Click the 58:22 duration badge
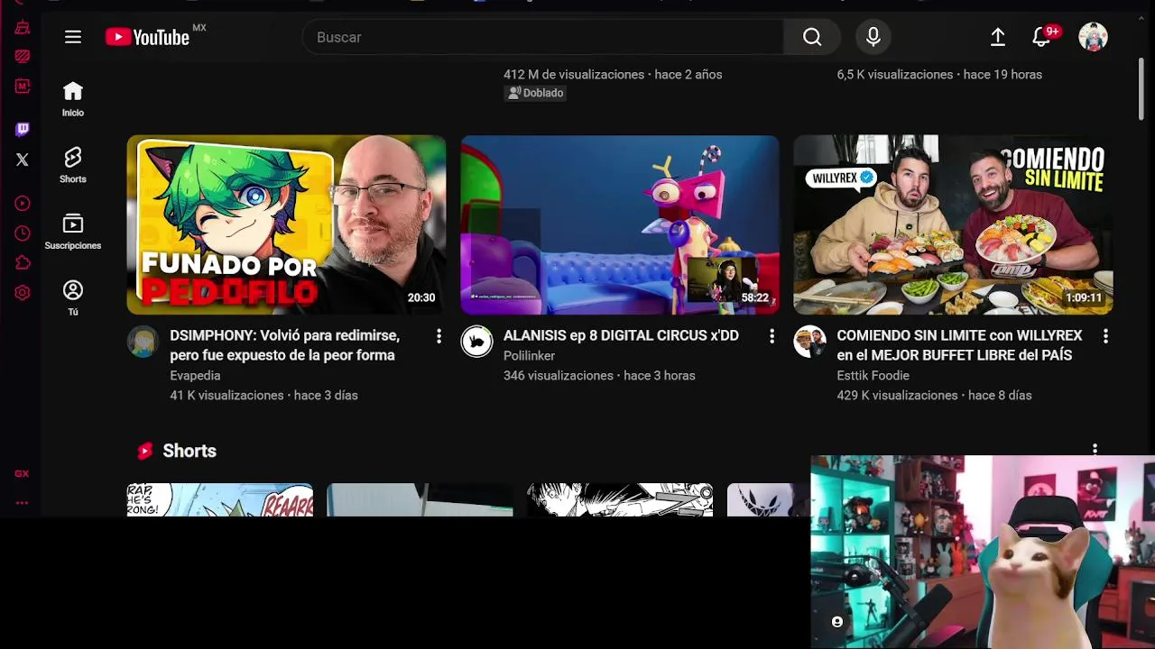 [x=755, y=297]
